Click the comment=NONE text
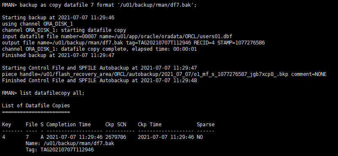The height and width of the screenshot is (156, 338). [309, 74]
